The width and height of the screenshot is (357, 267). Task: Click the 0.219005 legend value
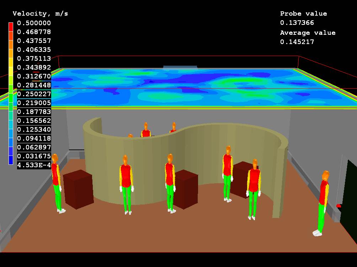[34, 103]
